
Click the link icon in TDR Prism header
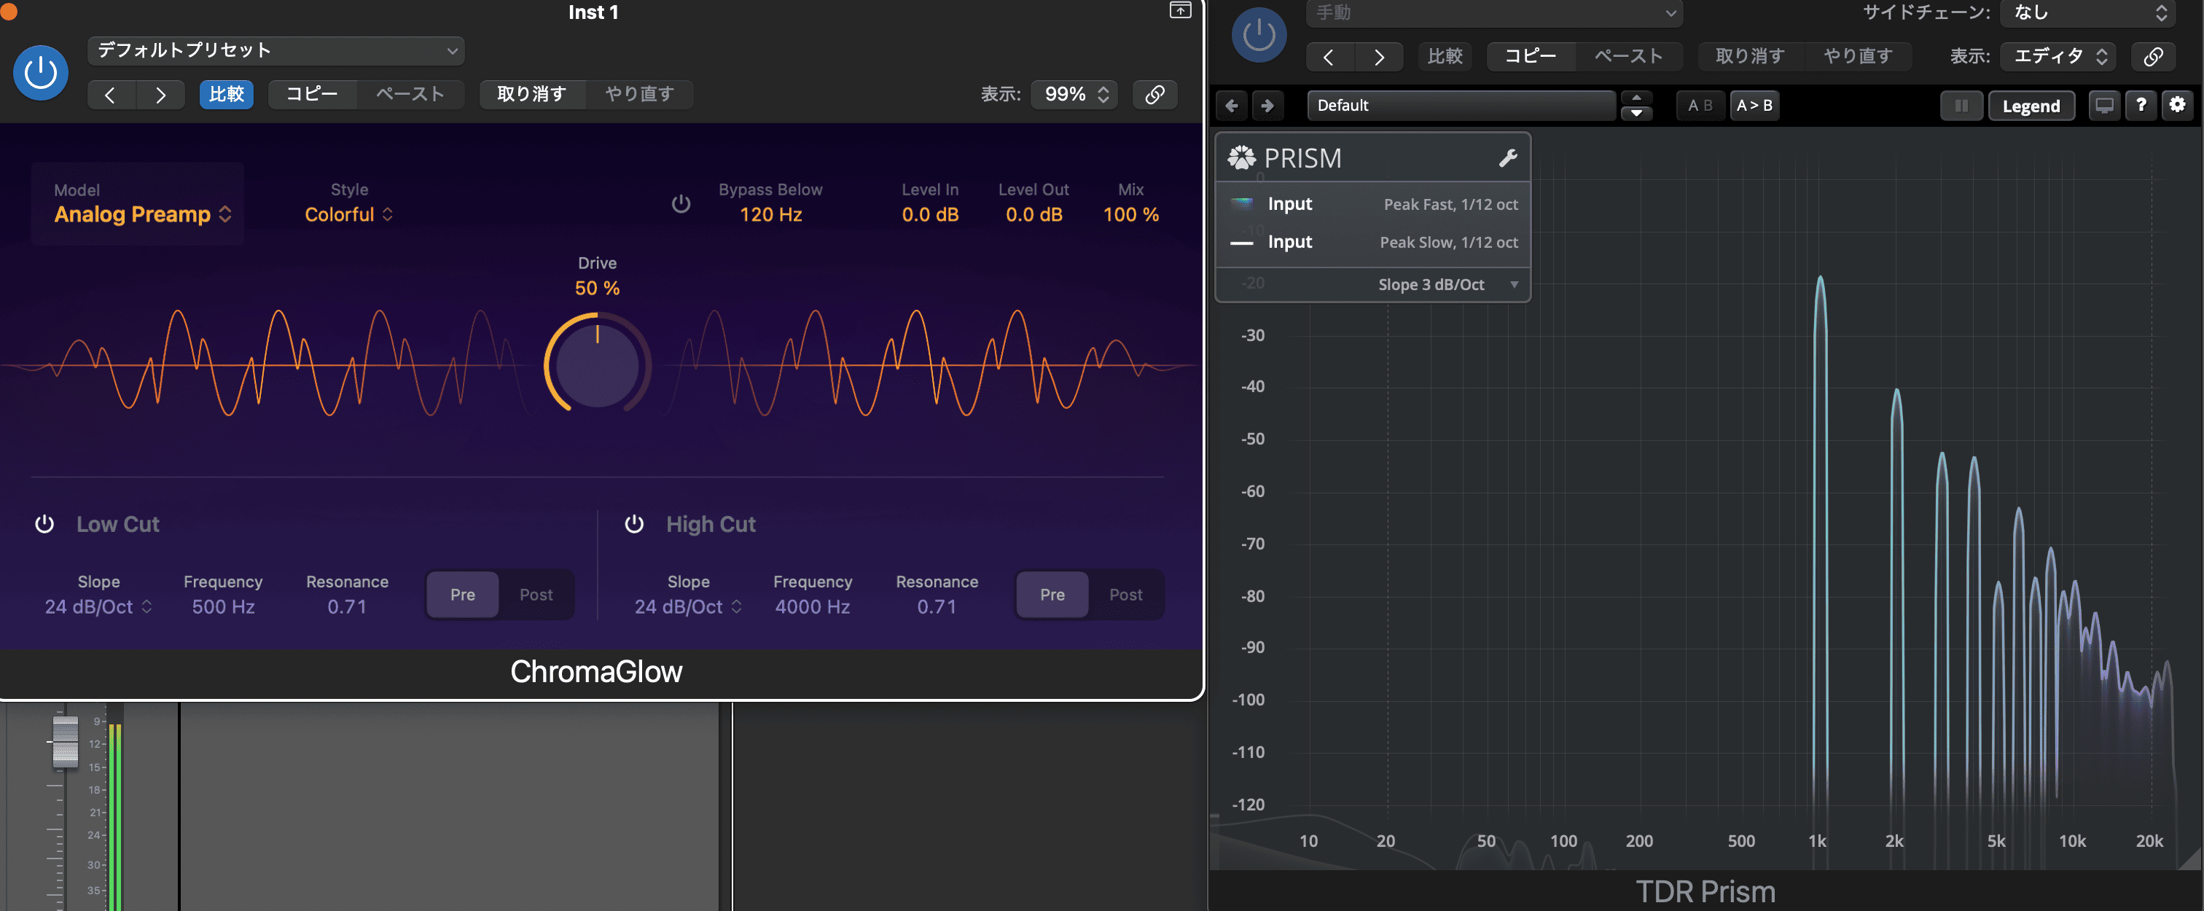click(x=2154, y=56)
